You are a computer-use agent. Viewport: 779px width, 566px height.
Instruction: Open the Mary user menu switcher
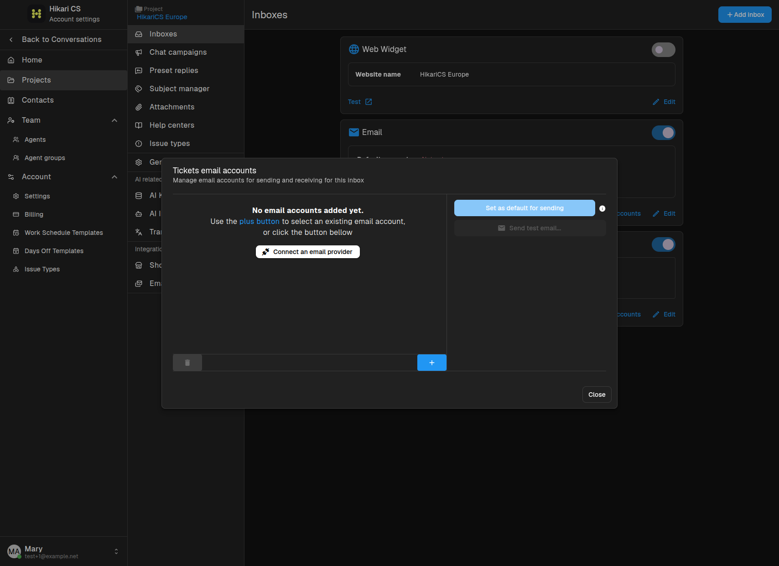[x=116, y=551]
